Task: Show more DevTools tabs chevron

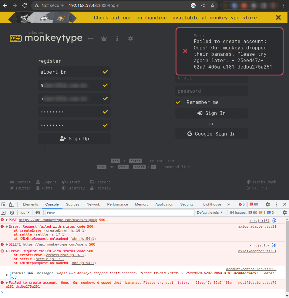Action: pyautogui.click(x=229, y=204)
